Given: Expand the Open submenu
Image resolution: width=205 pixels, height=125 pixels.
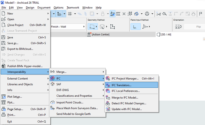Looking at the screenshot, I should 25,19.
